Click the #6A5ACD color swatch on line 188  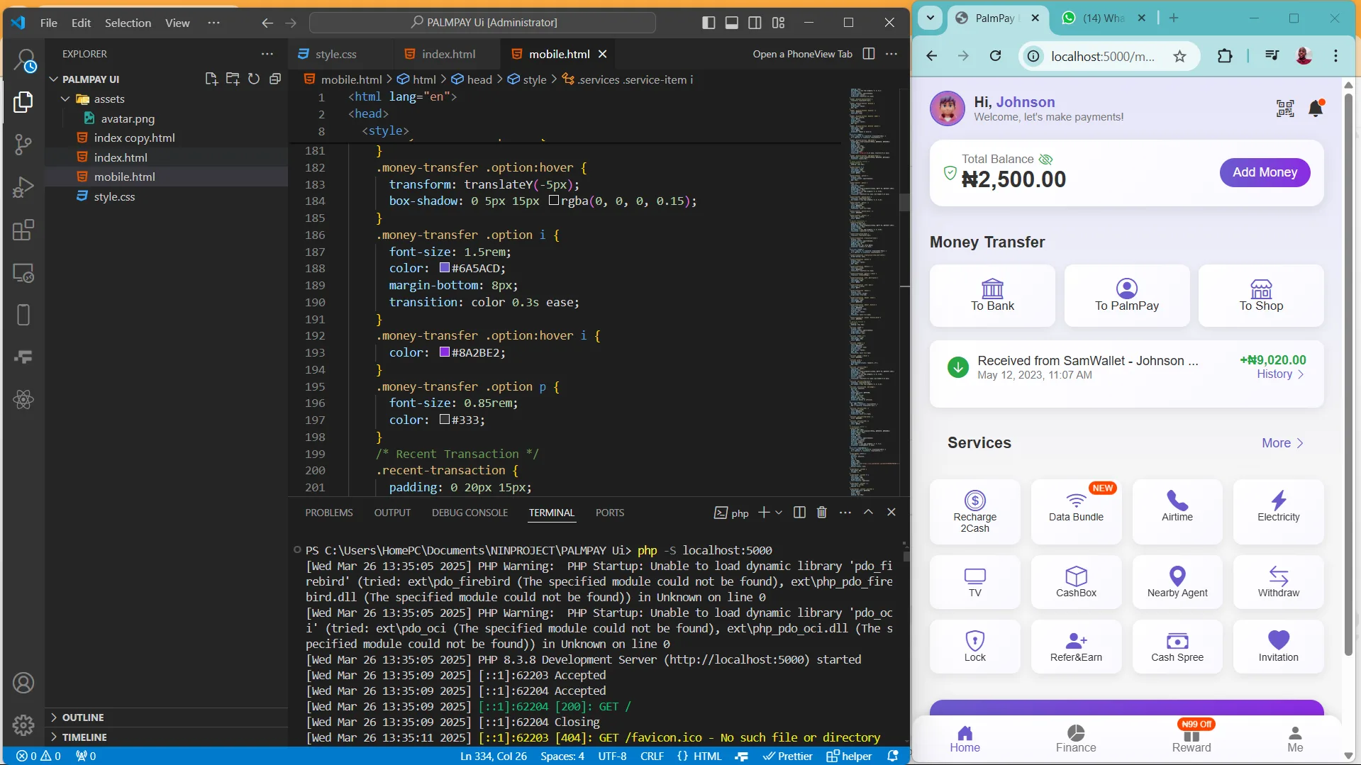coord(445,268)
